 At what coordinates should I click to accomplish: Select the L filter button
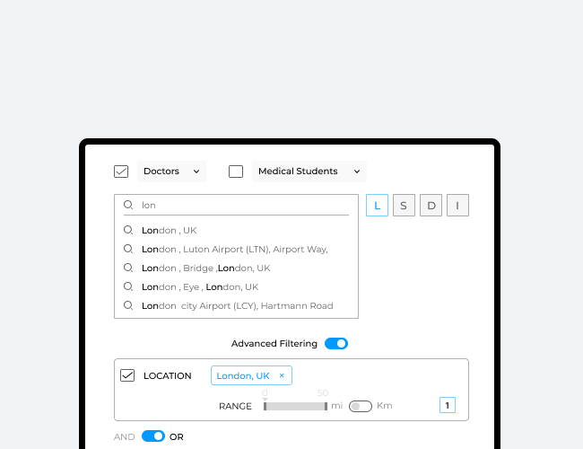click(x=377, y=206)
